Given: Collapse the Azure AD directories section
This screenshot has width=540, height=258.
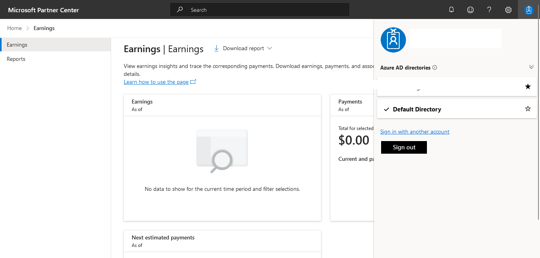Looking at the screenshot, I should tap(531, 67).
